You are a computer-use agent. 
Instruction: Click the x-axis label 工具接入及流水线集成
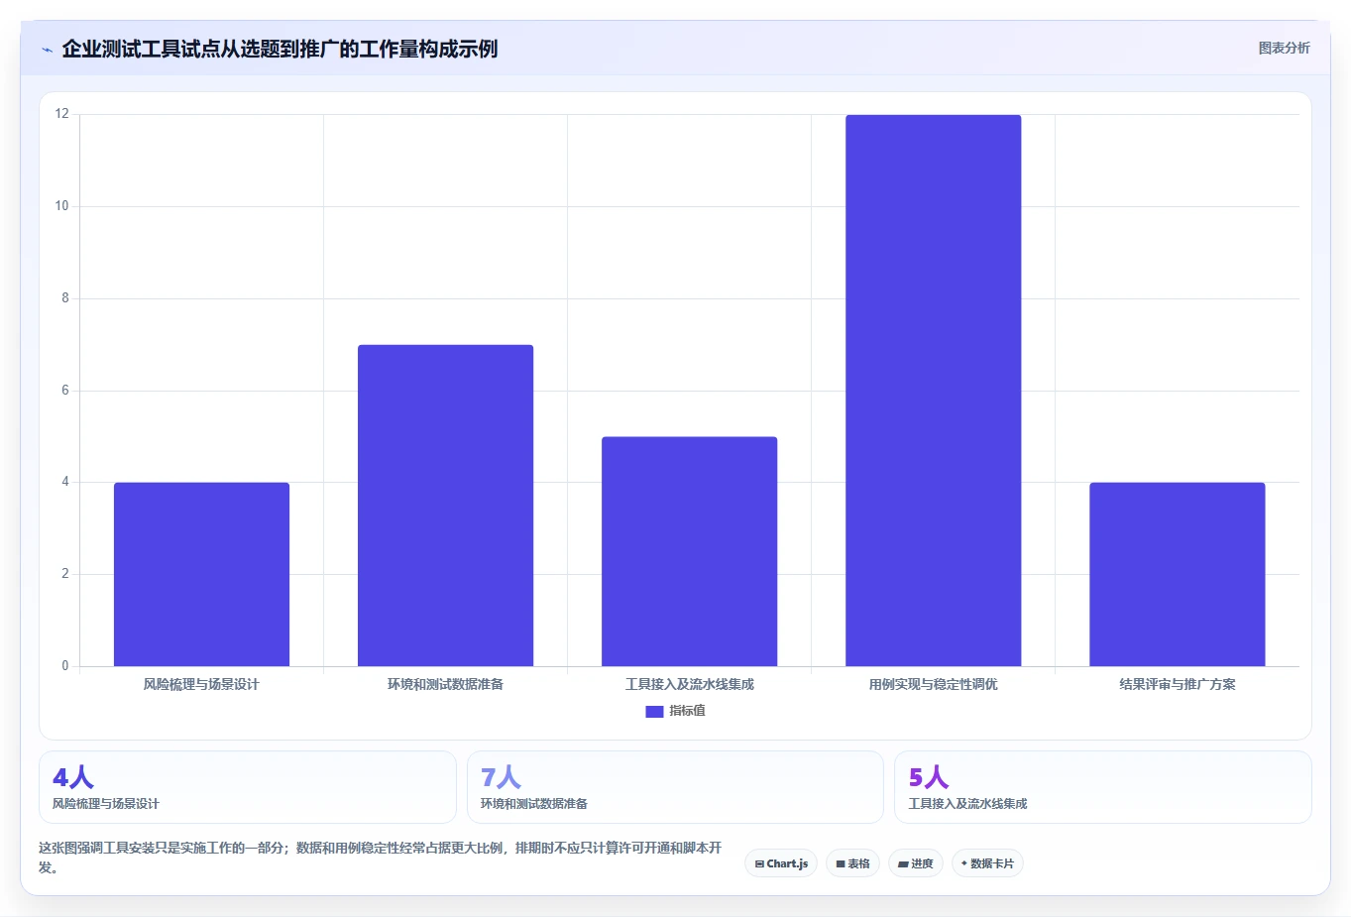pyautogui.click(x=689, y=684)
